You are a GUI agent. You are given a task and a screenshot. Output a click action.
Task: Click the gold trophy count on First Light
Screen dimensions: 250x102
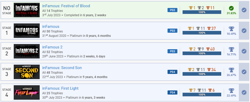(192, 90)
